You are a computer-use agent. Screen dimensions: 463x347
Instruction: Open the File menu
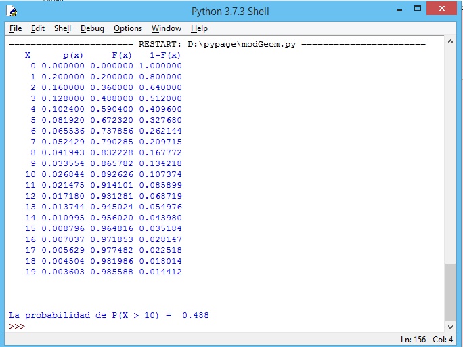click(x=16, y=28)
